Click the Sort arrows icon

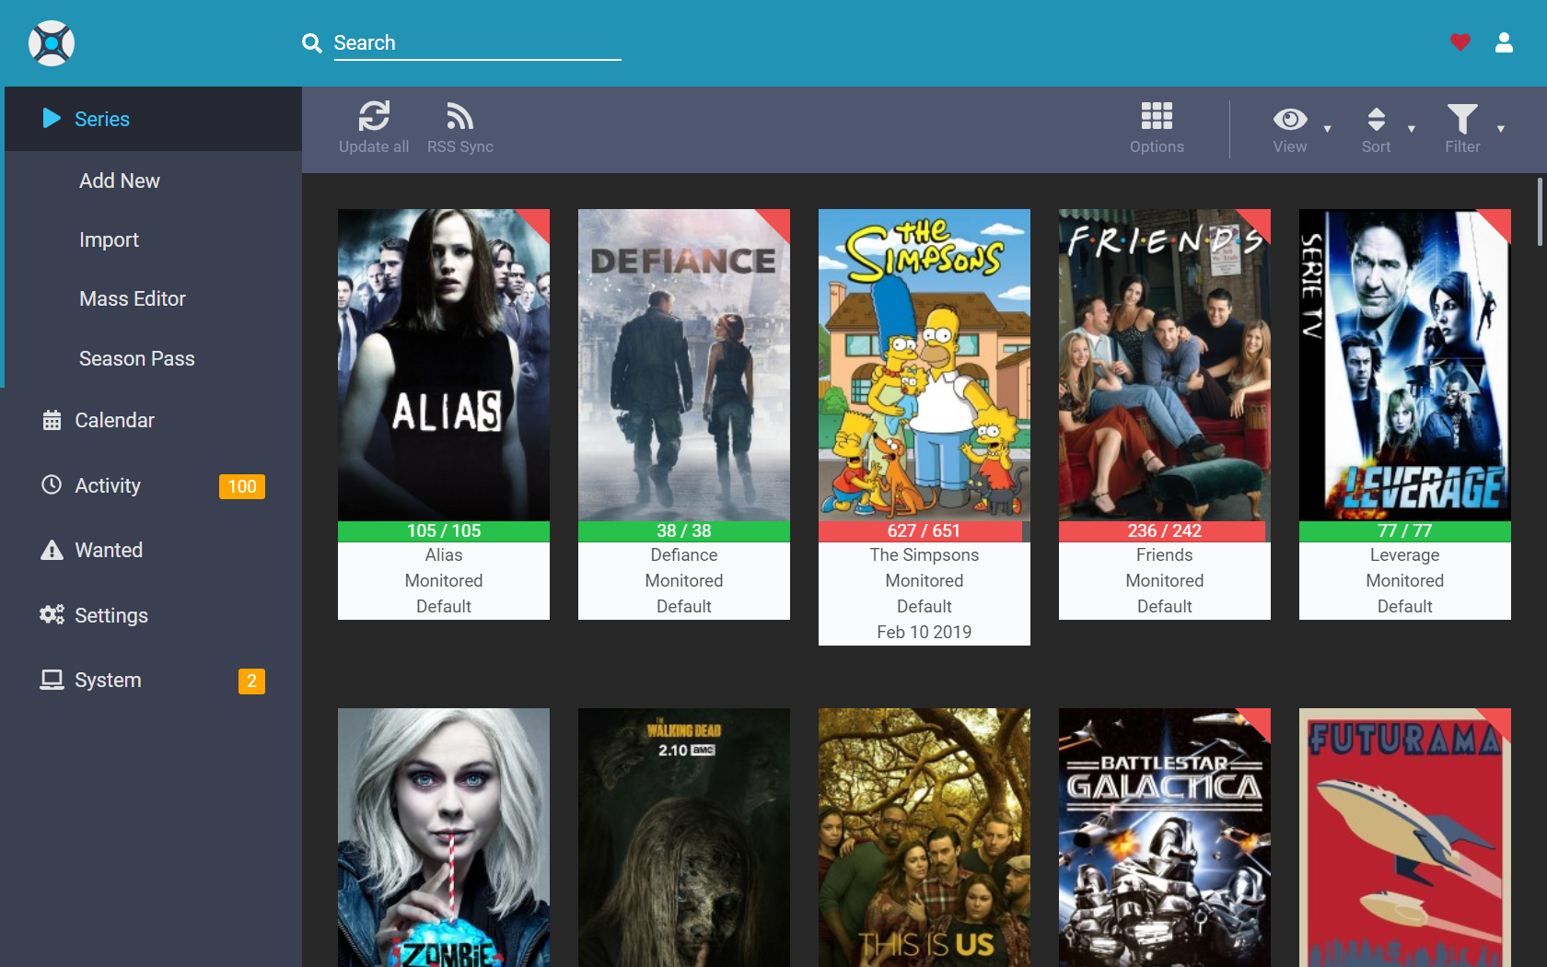pos(1377,119)
